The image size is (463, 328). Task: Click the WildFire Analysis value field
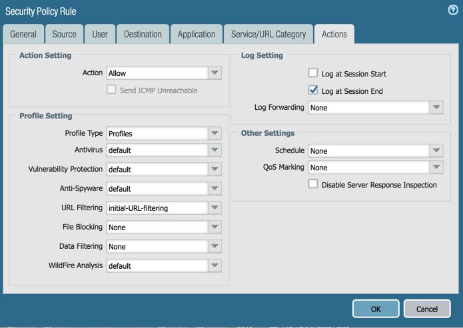pyautogui.click(x=157, y=265)
